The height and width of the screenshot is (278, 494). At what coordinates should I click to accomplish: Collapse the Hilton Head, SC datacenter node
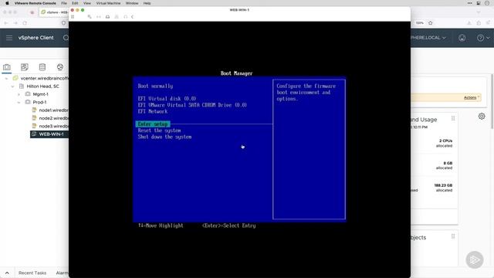(12, 86)
